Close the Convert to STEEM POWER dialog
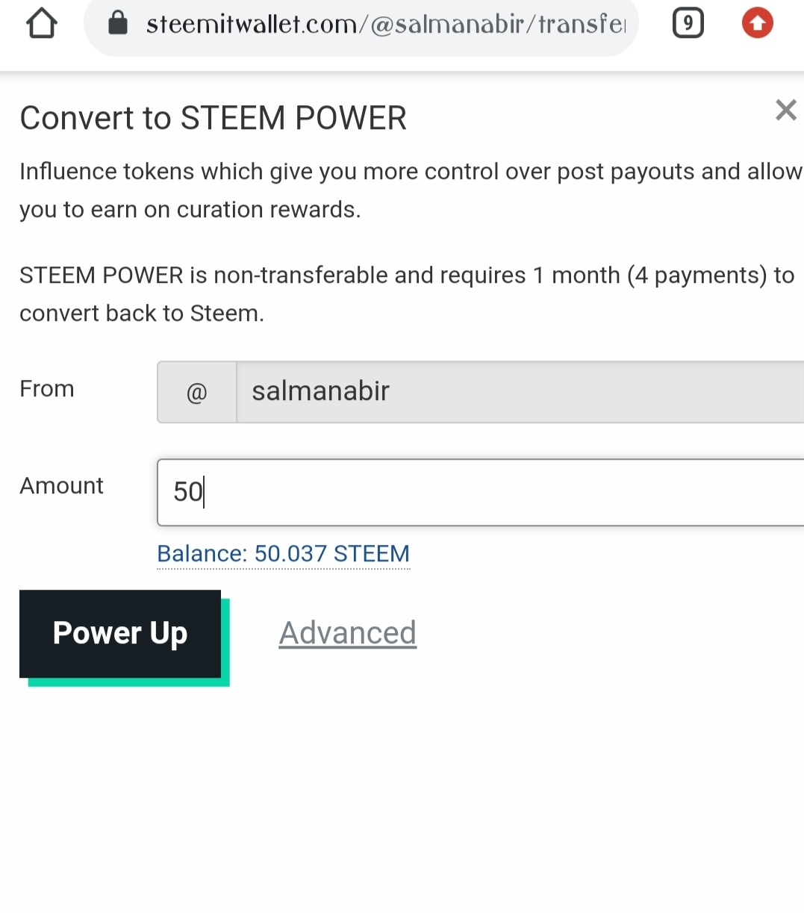The height and width of the screenshot is (913, 804). (x=785, y=110)
